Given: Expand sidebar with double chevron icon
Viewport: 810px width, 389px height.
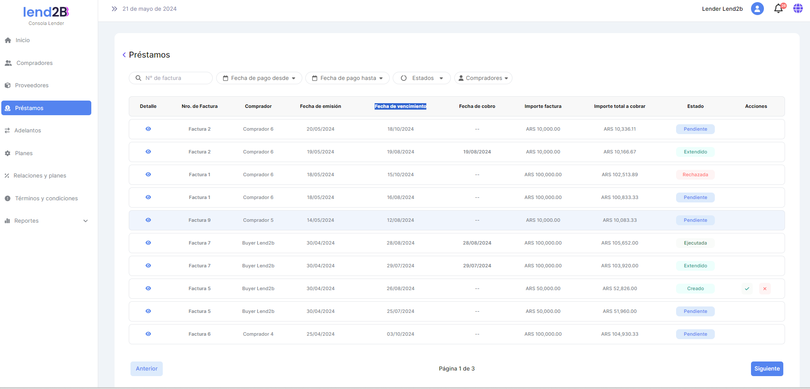Looking at the screenshot, I should (x=114, y=9).
